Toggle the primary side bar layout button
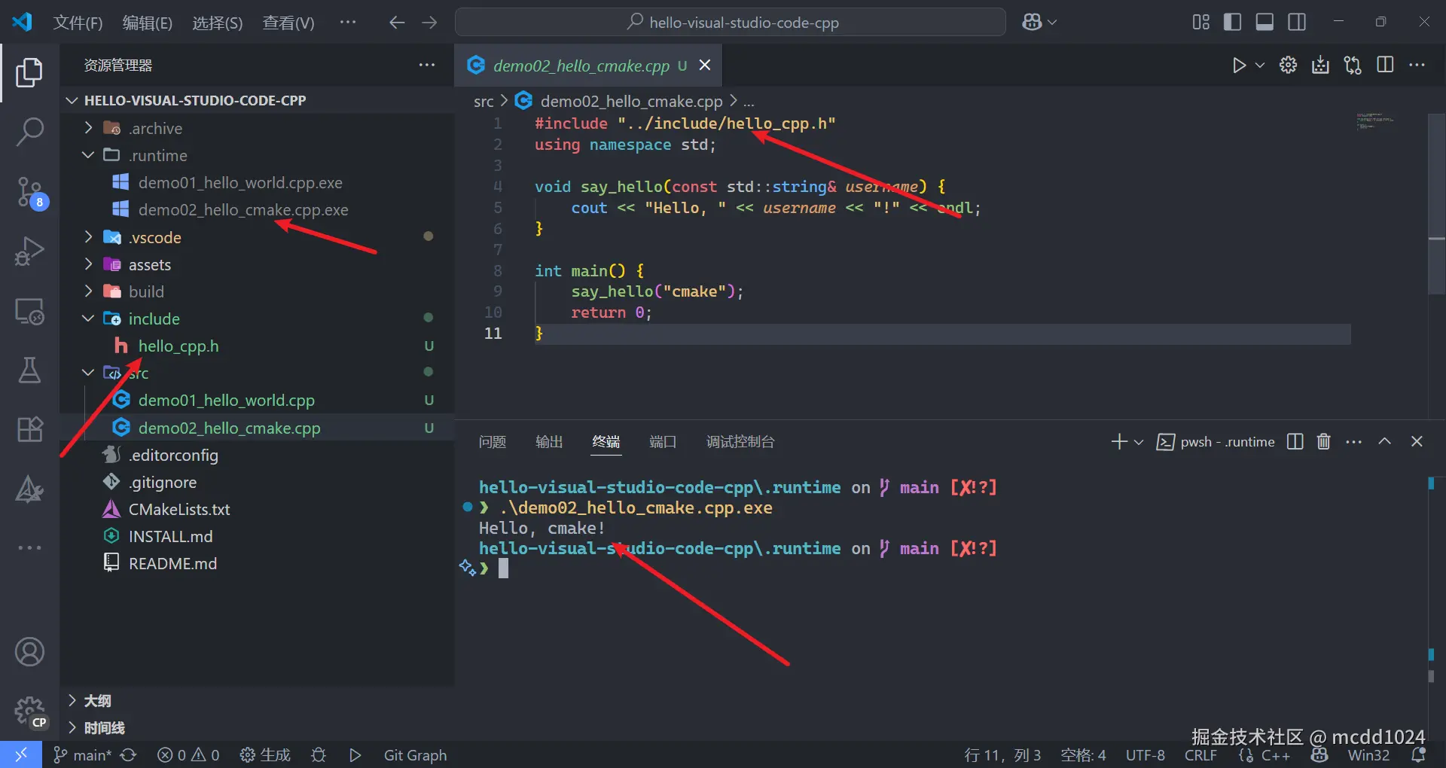The image size is (1446, 768). [x=1232, y=22]
